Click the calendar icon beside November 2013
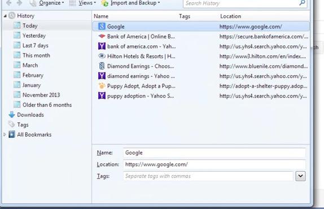Screen dimensions: 324x209 click(17, 95)
